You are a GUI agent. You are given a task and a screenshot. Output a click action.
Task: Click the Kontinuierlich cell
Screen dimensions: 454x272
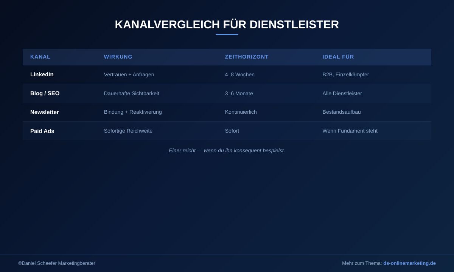tap(241, 112)
